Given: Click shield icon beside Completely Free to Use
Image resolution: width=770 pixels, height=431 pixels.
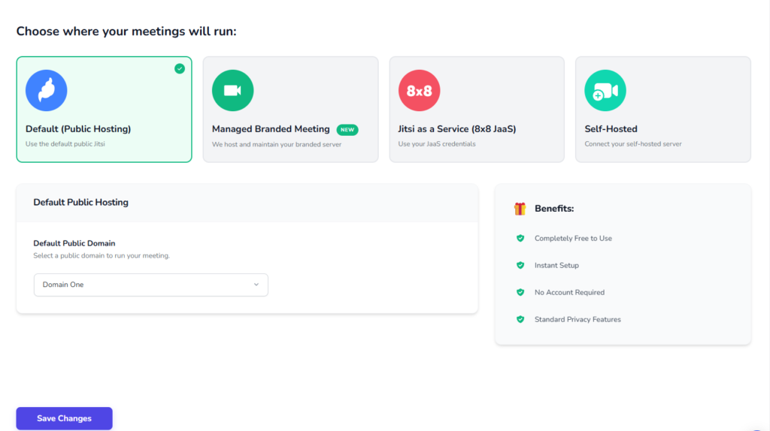Looking at the screenshot, I should point(520,238).
